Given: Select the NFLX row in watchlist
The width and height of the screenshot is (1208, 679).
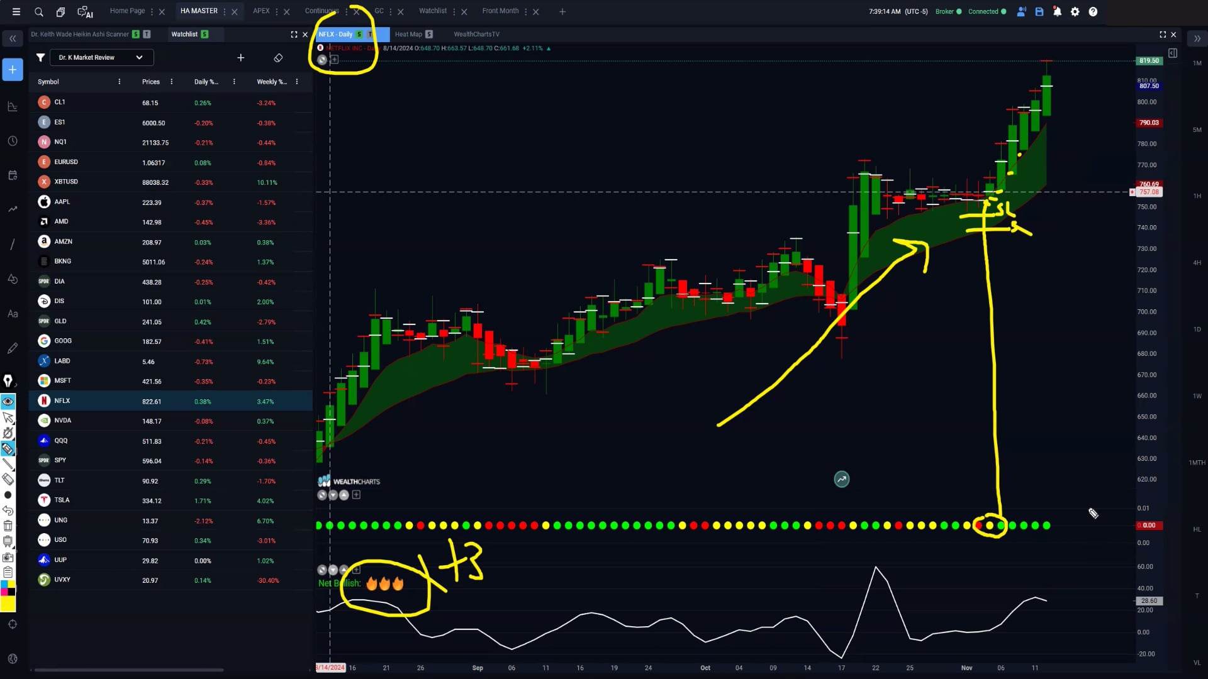Looking at the screenshot, I should point(171,400).
